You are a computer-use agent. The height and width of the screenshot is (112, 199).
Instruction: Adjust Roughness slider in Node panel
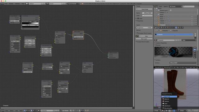click(144, 28)
